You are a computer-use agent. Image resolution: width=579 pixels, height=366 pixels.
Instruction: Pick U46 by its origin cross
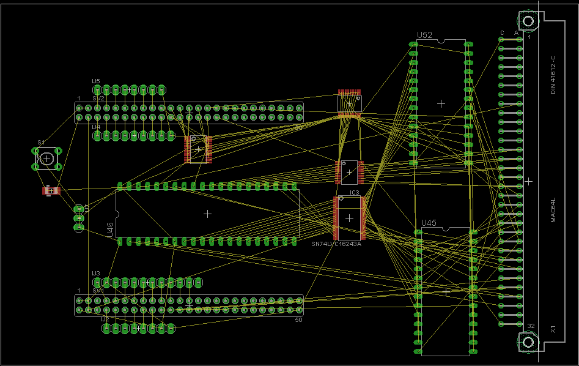pyautogui.click(x=207, y=214)
